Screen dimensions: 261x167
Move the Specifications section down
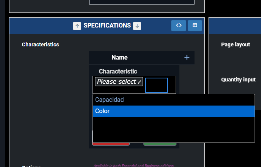pyautogui.click(x=137, y=26)
